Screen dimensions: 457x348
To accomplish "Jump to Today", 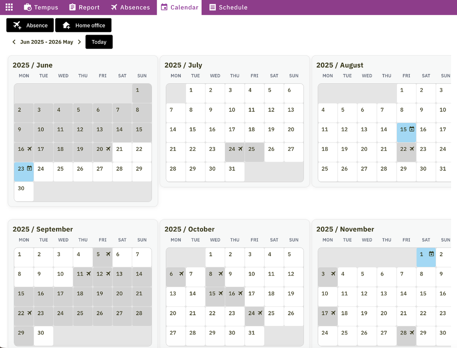I will (99, 42).
